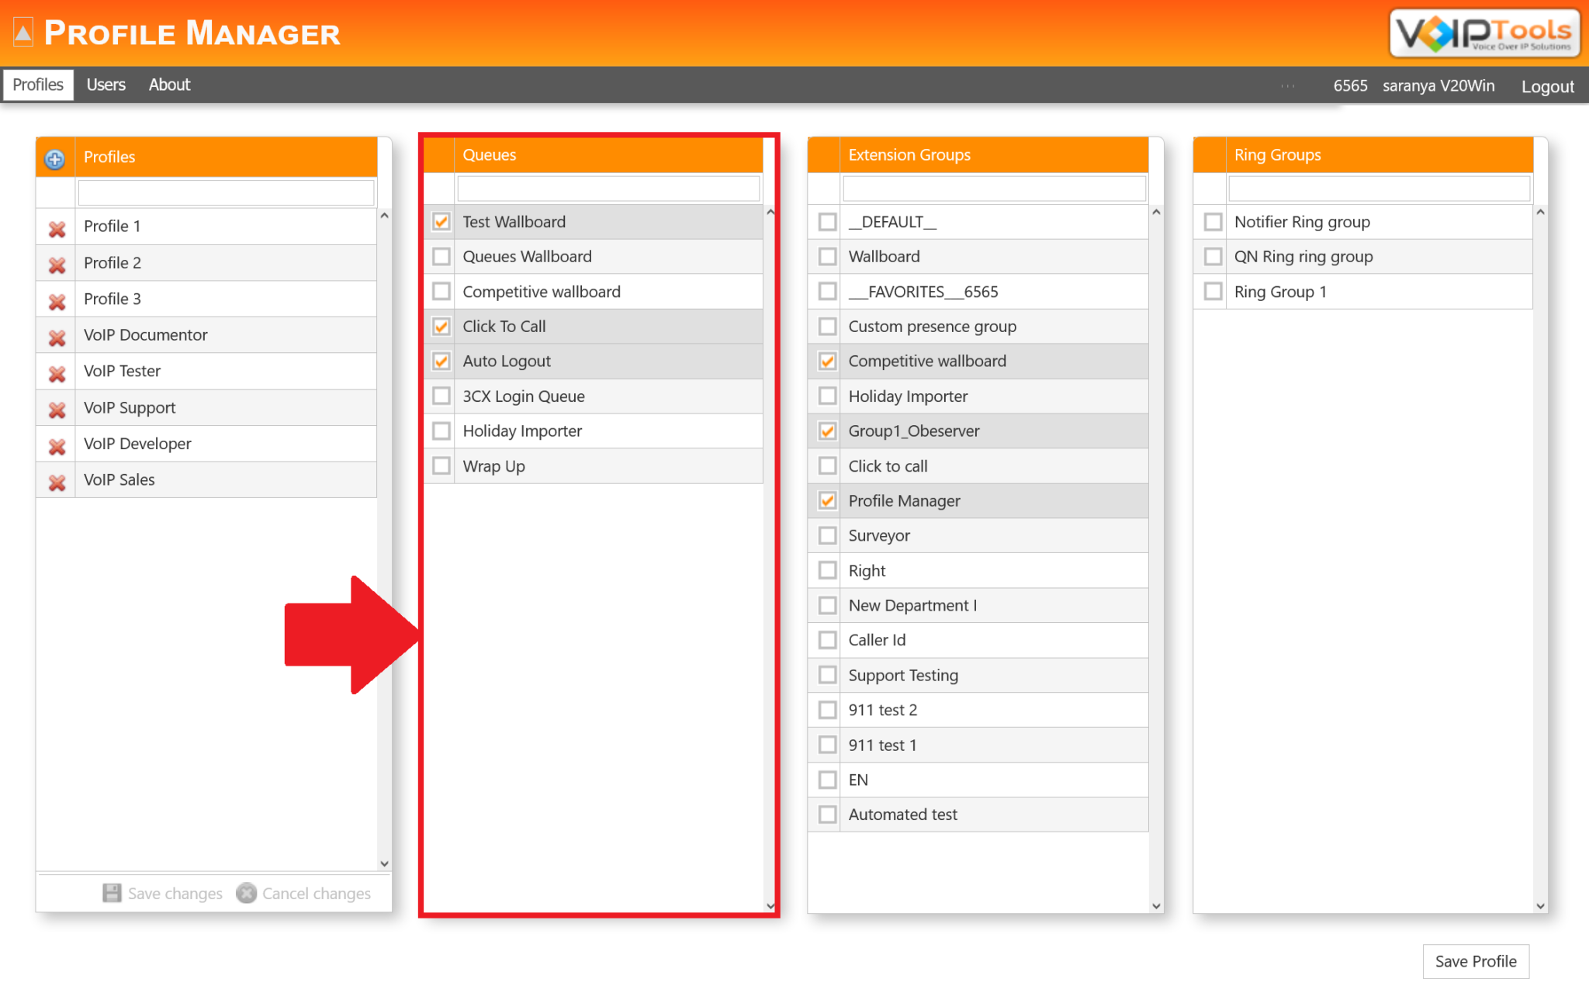Uncheck the Group1_Obeserver extension group

826,431
